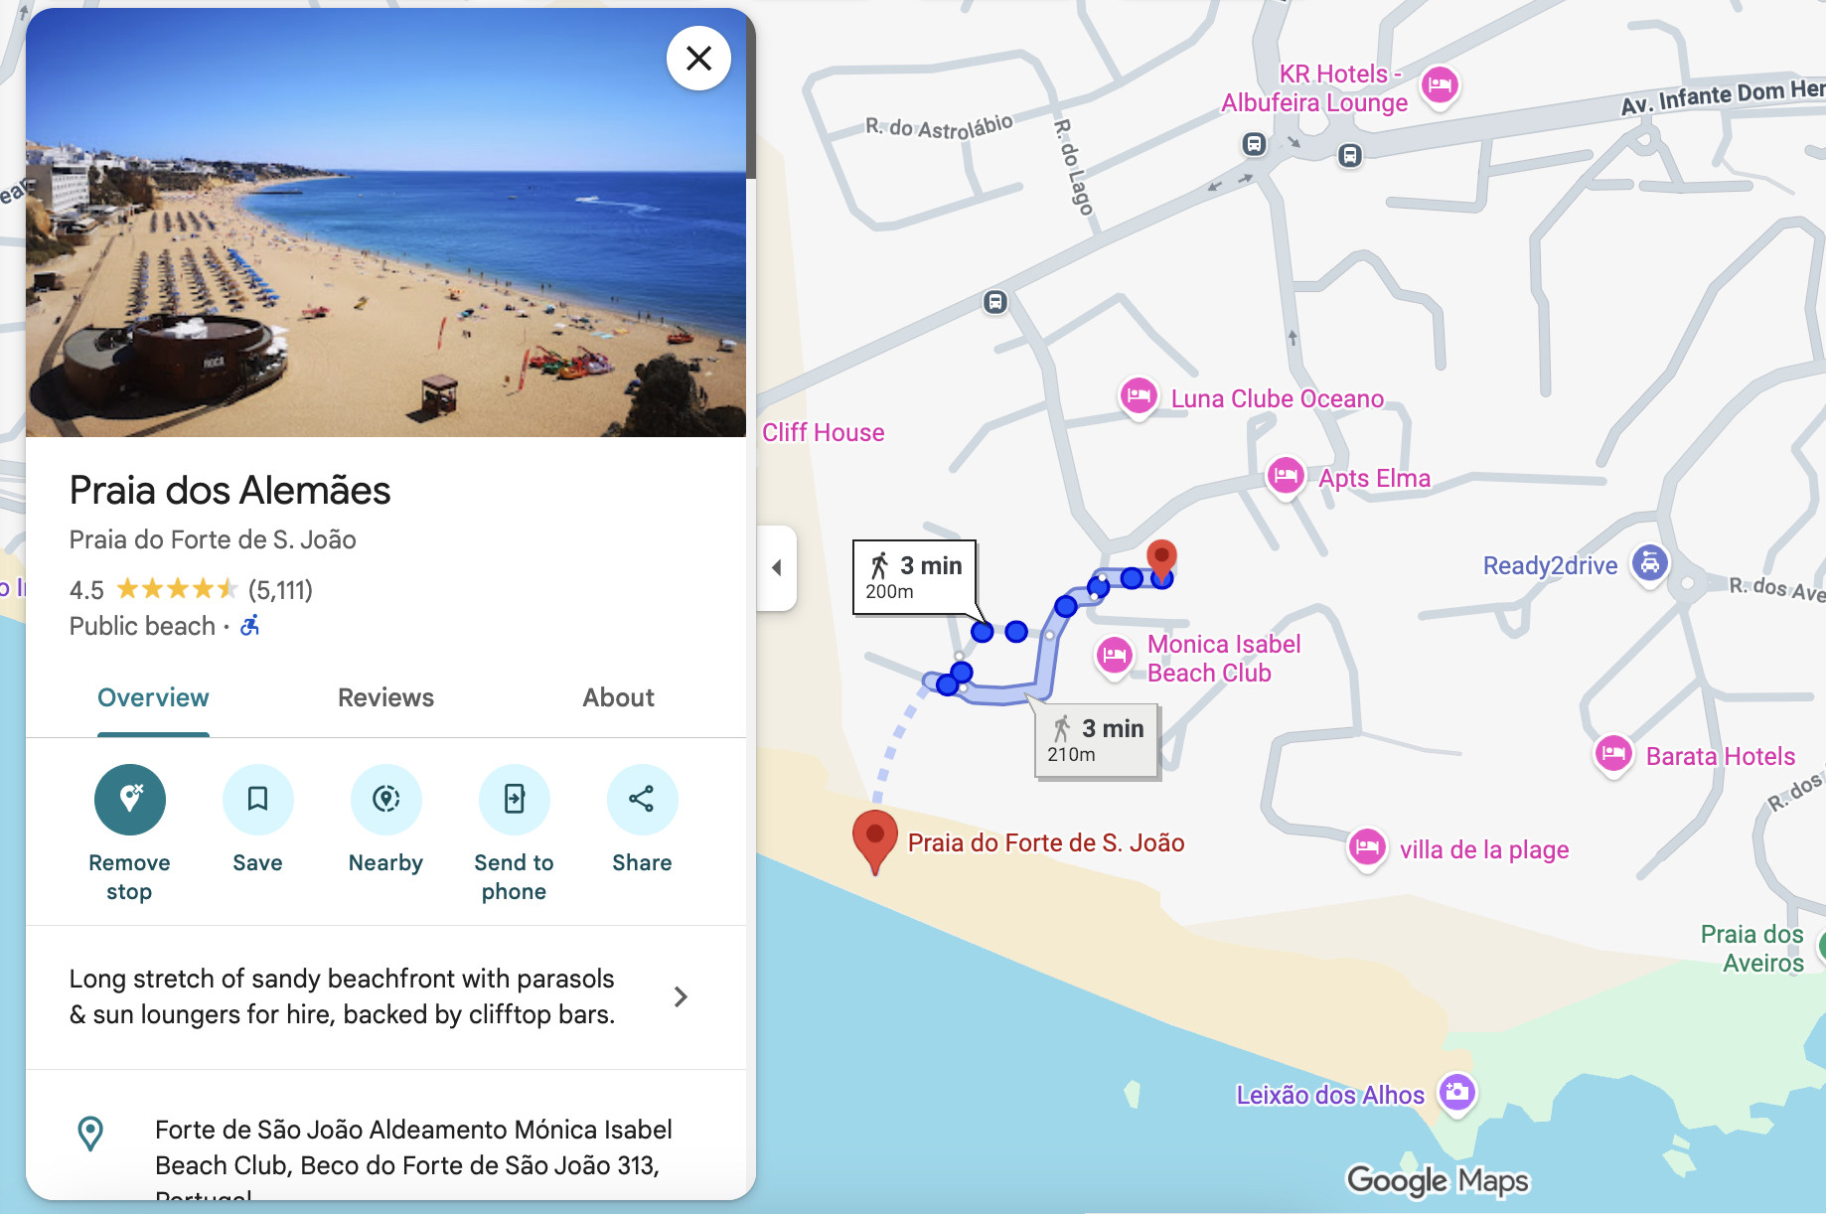Open the About tab
Screen dimensions: 1826x1214
(618, 697)
